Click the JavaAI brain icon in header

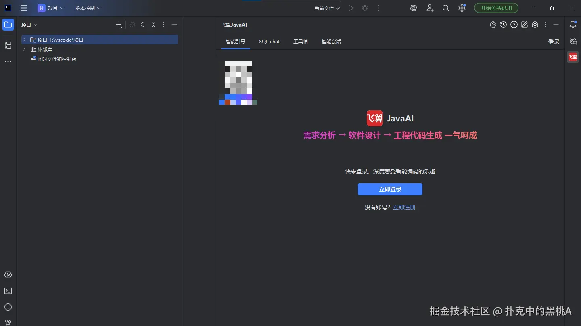[493, 25]
